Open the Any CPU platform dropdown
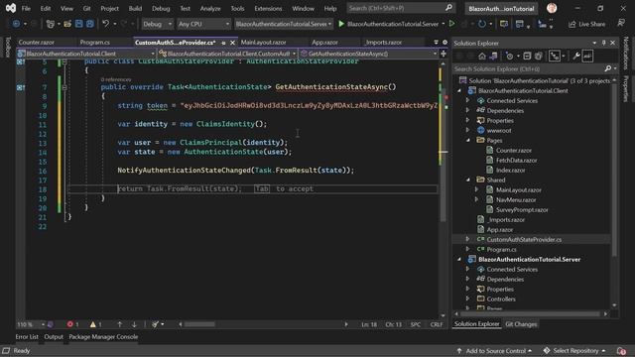The image size is (635, 357). [203, 24]
